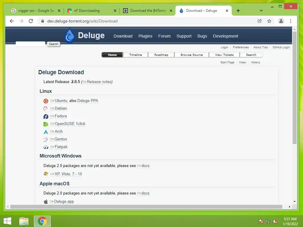
Task: Open Chrome's three-dot menu
Action: (x=291, y=21)
